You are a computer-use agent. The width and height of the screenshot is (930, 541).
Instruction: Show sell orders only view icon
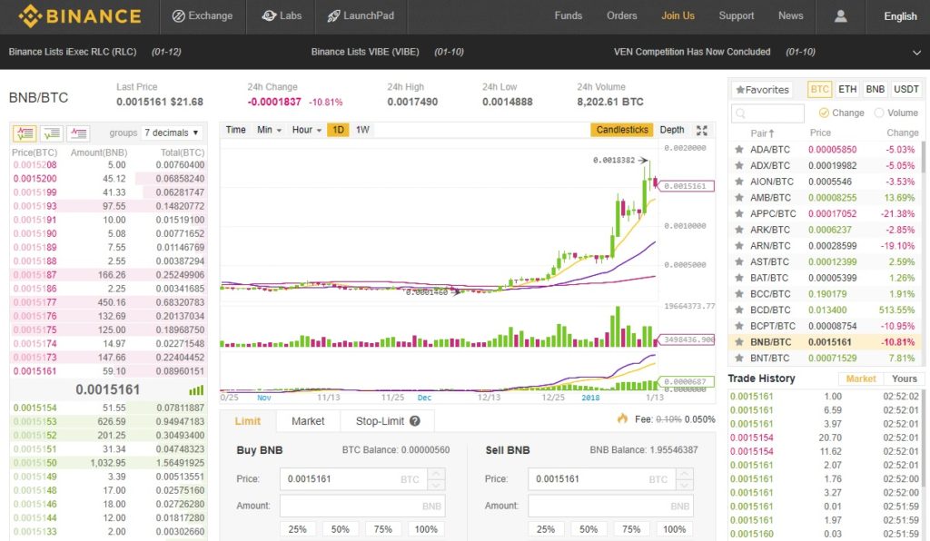click(x=78, y=133)
